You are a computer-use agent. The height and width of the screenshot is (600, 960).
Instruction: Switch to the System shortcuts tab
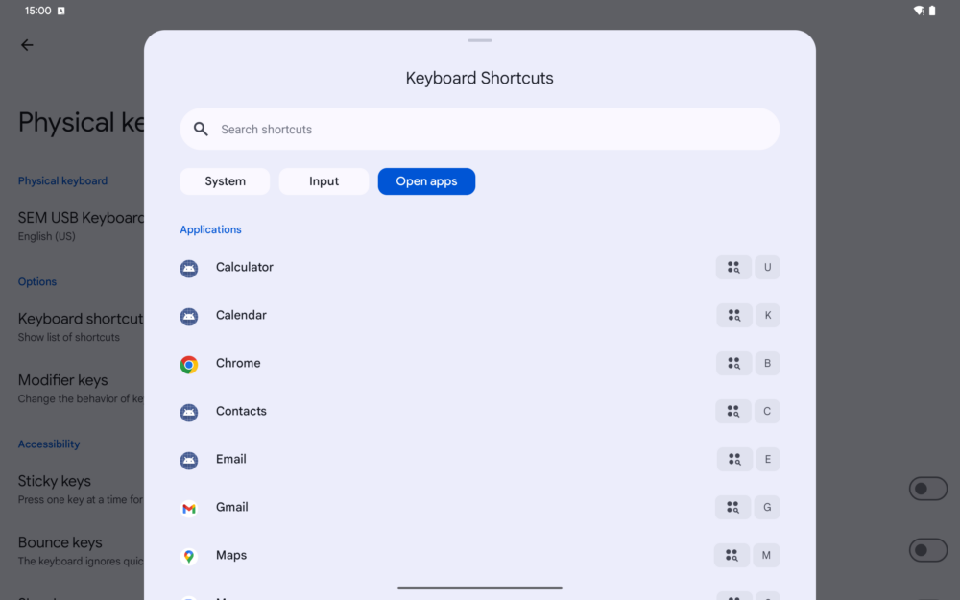tap(225, 181)
